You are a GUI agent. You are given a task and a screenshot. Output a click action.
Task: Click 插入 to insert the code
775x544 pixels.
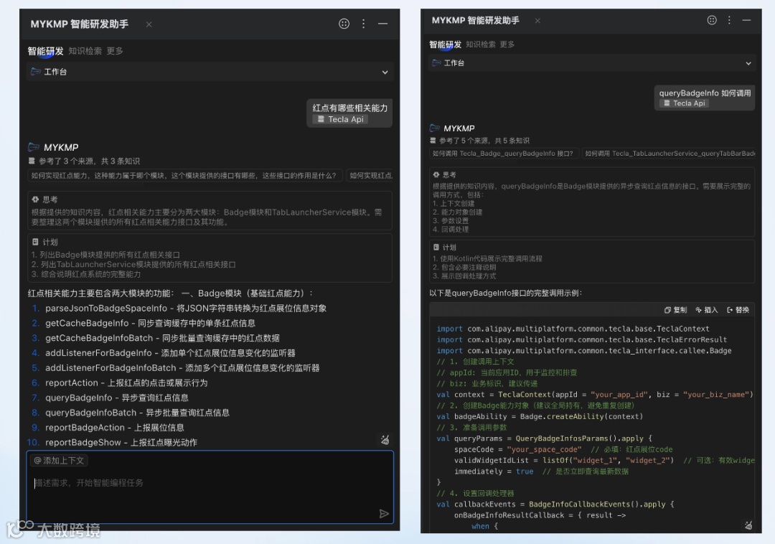pyautogui.click(x=706, y=310)
